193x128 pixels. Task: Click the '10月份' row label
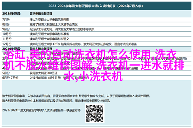pos(7,34)
